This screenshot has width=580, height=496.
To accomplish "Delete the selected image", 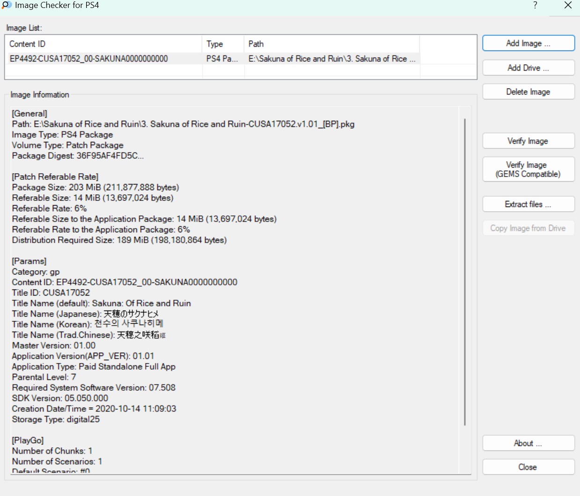I will pos(529,92).
